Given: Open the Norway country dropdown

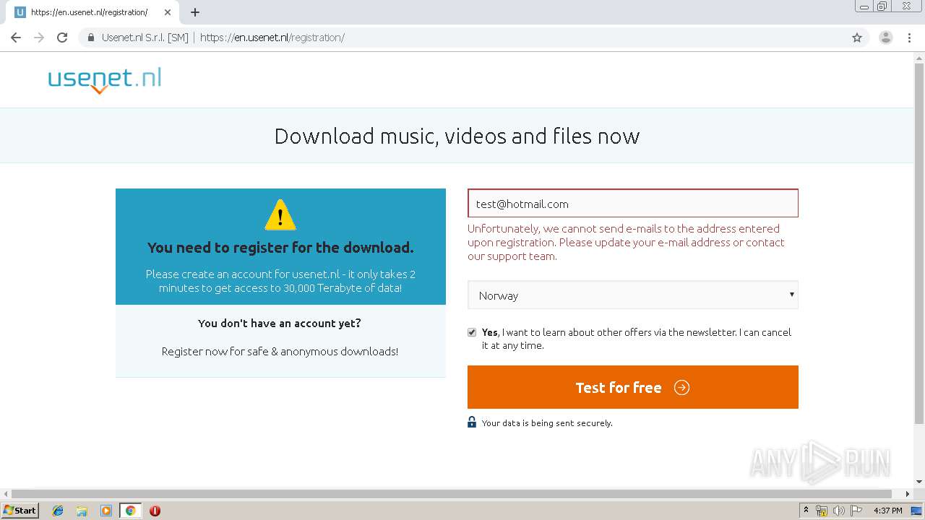Looking at the screenshot, I should tap(633, 295).
